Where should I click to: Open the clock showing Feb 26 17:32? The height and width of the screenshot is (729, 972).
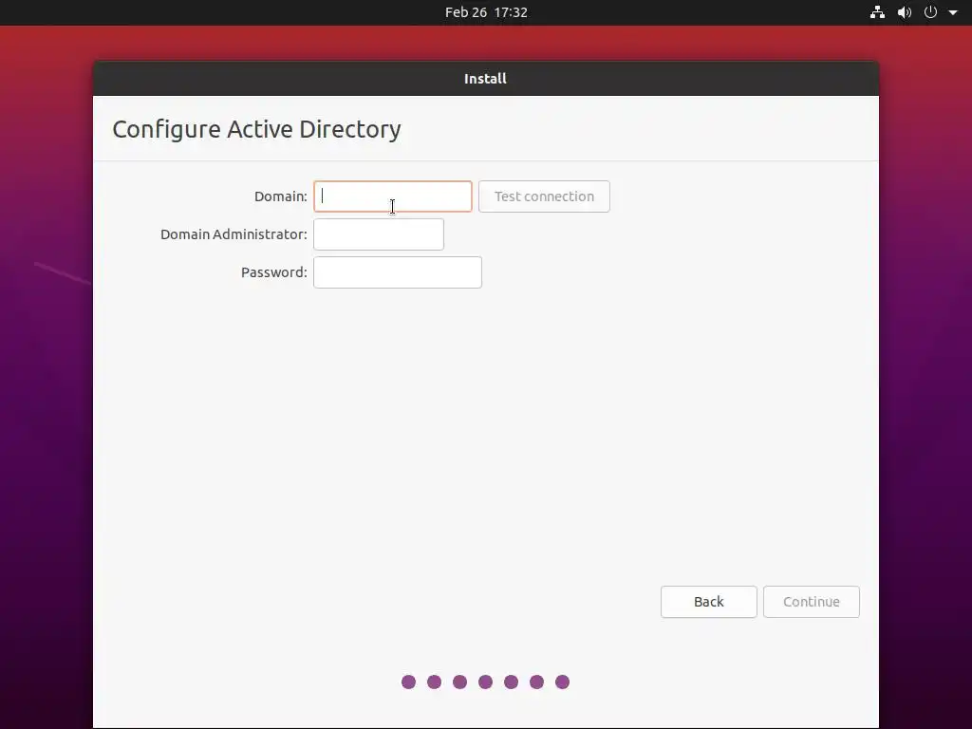click(x=486, y=12)
